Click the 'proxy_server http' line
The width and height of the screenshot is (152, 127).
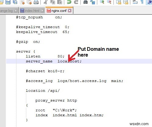tap(56, 100)
